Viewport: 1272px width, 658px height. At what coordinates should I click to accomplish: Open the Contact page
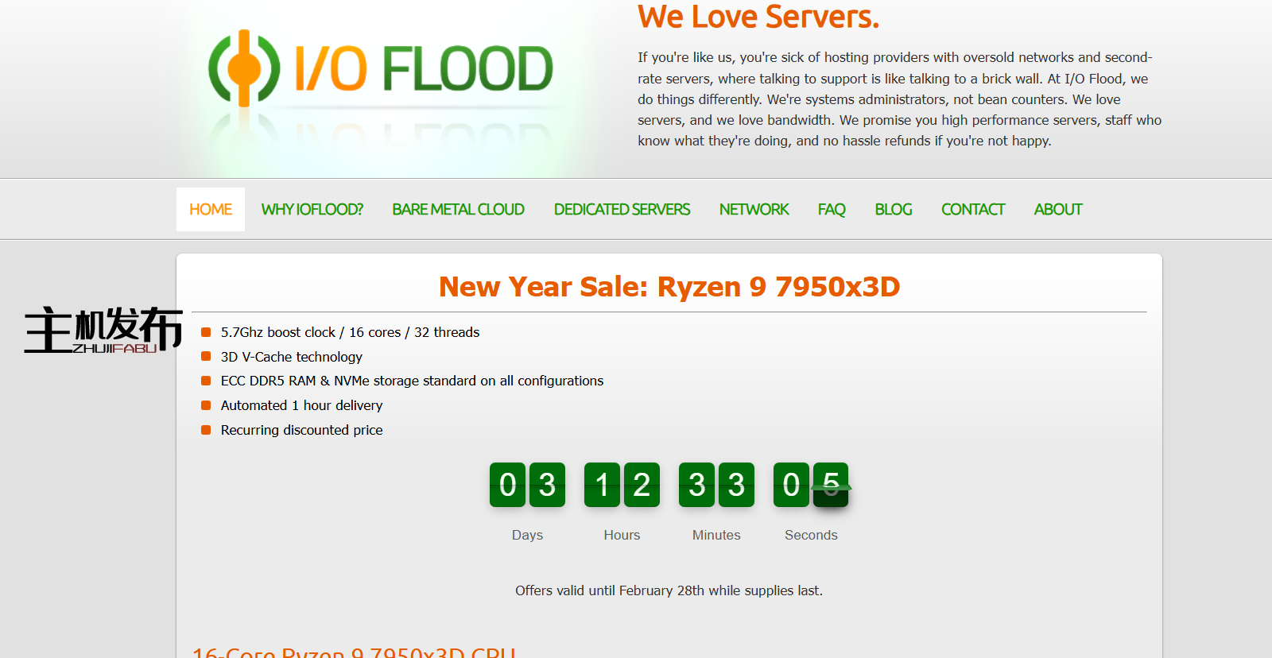pos(973,210)
